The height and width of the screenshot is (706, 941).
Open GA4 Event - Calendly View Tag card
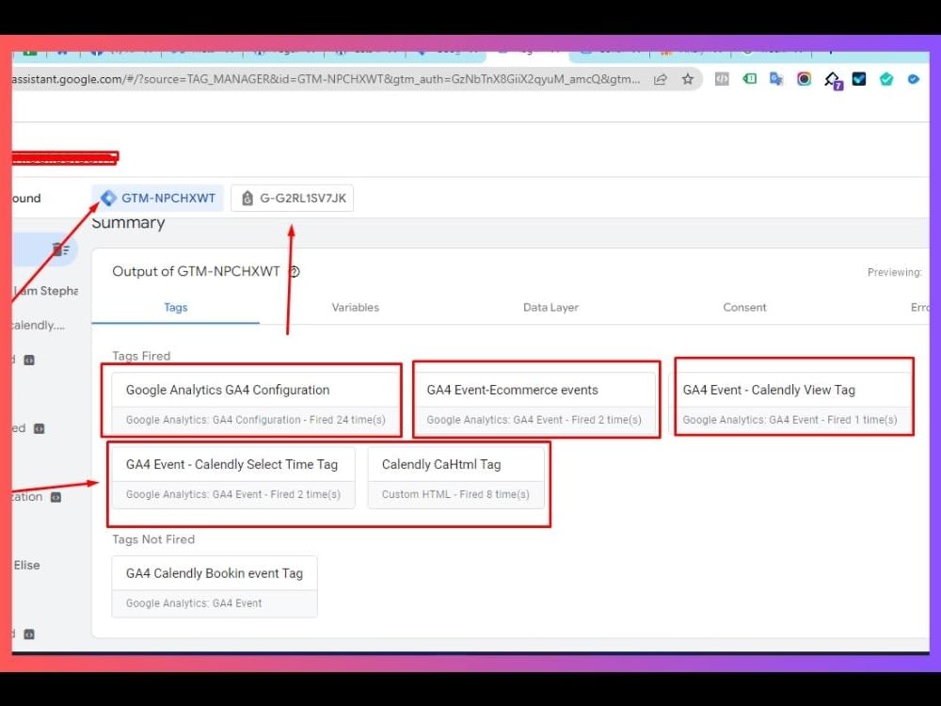click(x=790, y=403)
